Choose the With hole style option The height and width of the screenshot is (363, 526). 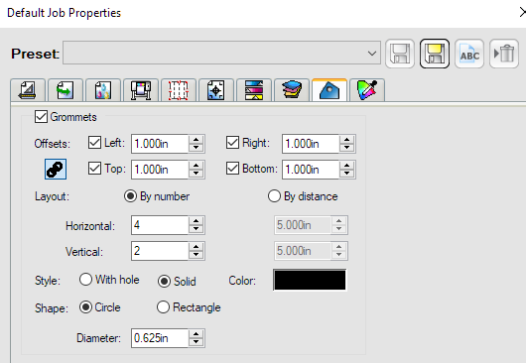(85, 280)
